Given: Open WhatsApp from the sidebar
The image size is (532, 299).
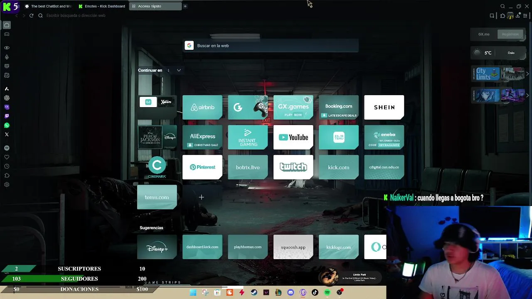Looking at the screenshot, I should tap(7, 125).
